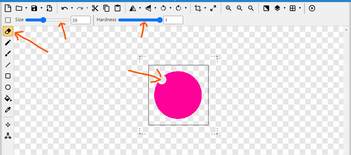Expand flip horizontal dropdown arrow

click(140, 8)
